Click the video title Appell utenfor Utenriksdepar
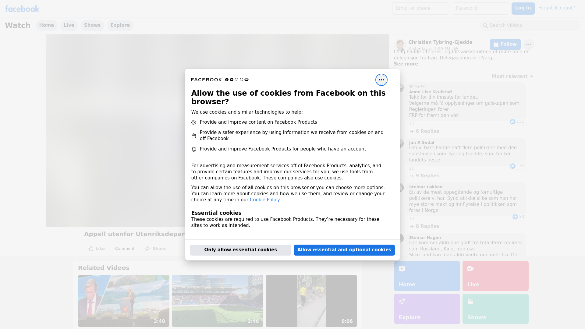This screenshot has height=329, width=585. coord(135,234)
